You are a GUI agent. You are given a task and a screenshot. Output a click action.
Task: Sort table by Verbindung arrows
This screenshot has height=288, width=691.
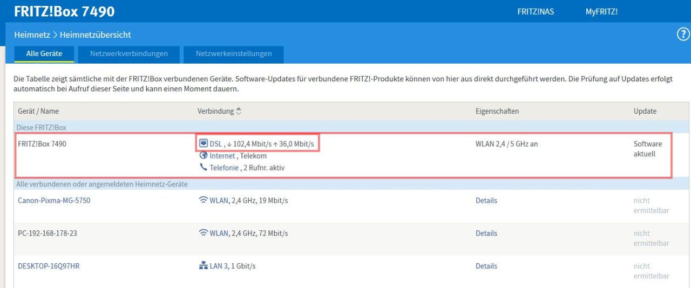coord(239,111)
